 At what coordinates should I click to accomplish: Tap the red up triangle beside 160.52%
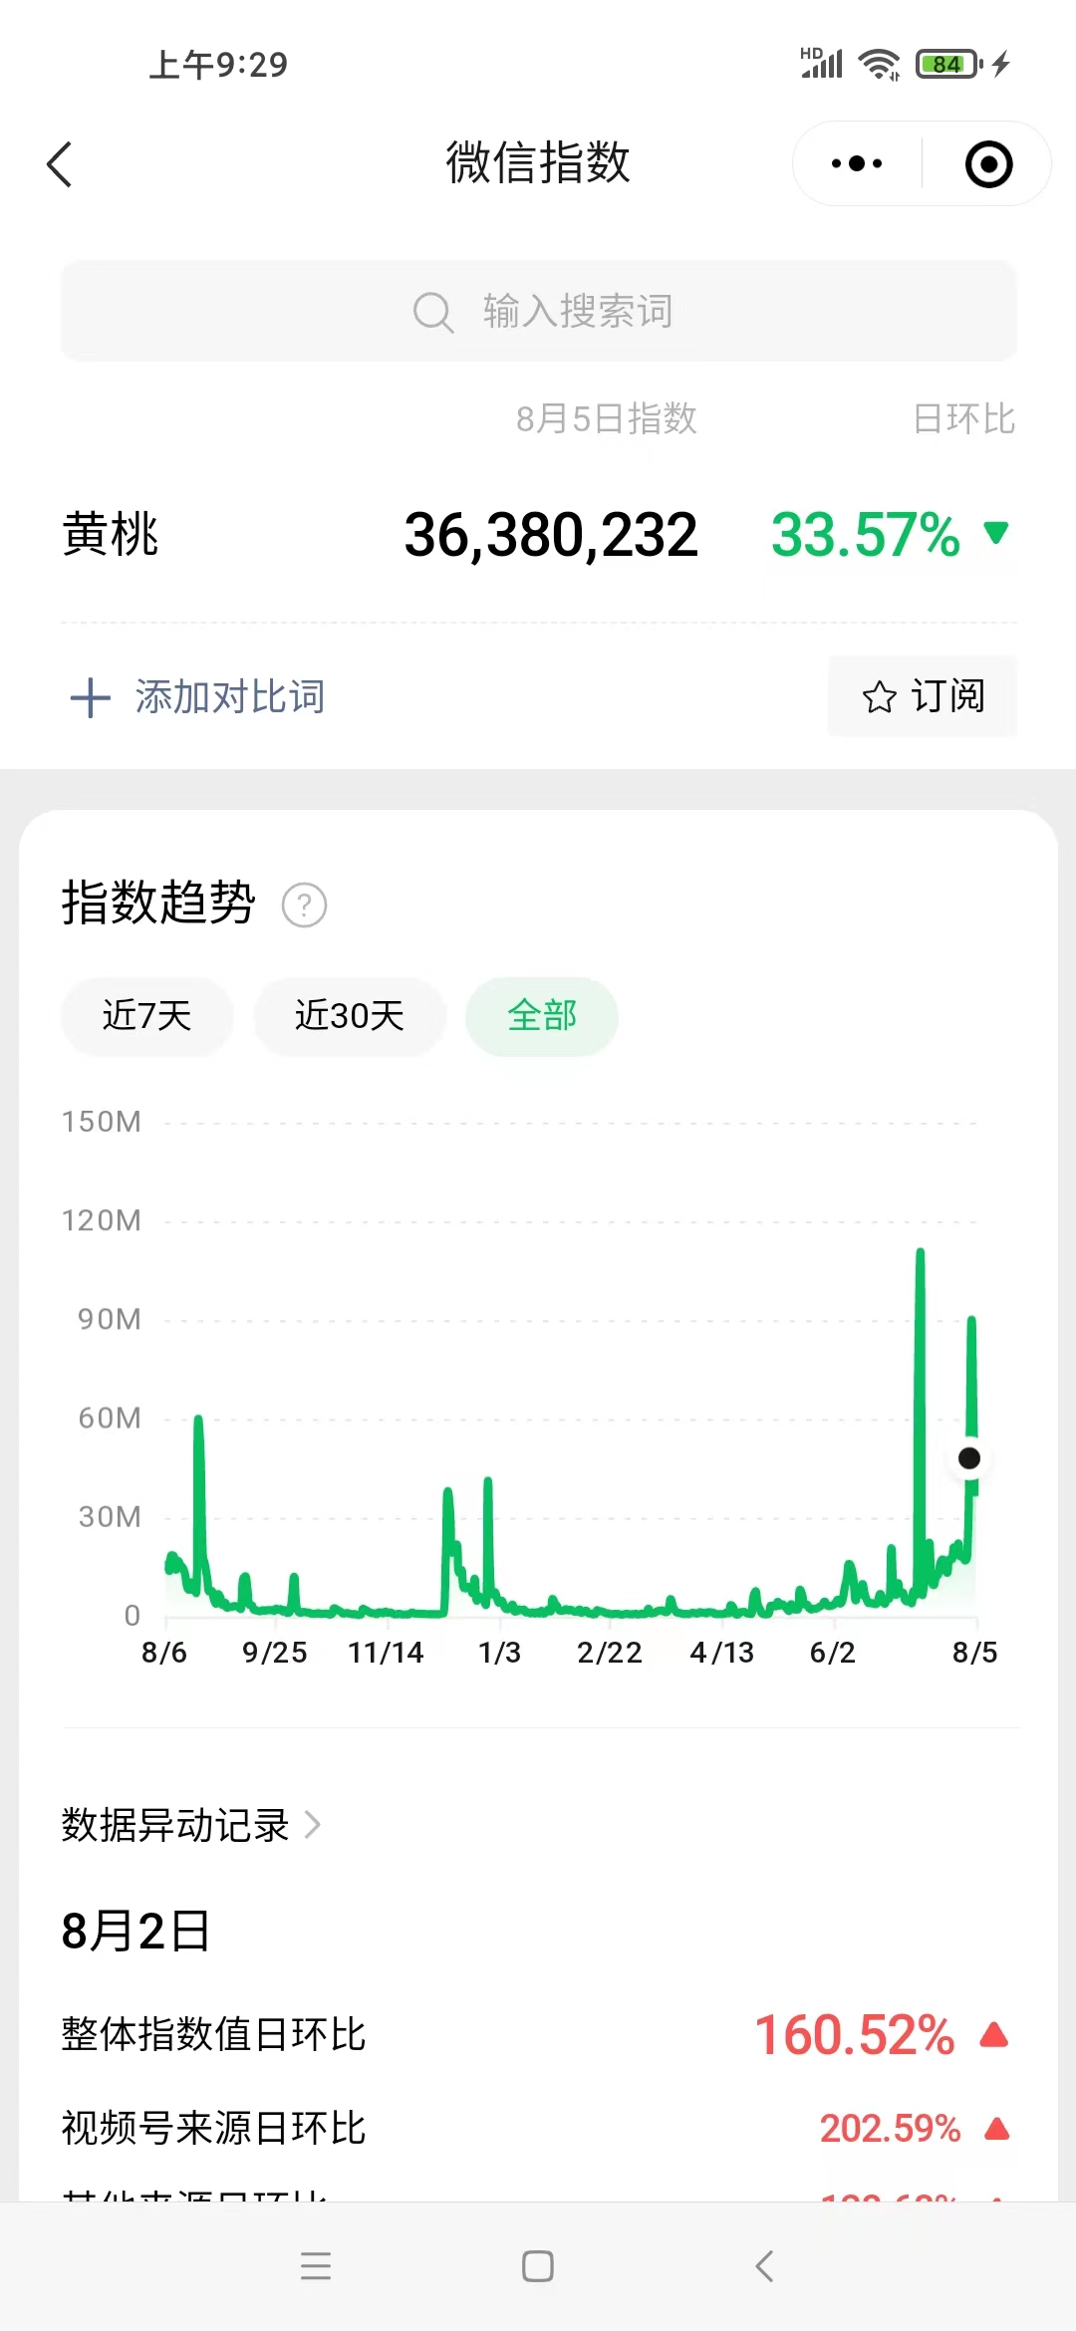pyautogui.click(x=994, y=2034)
